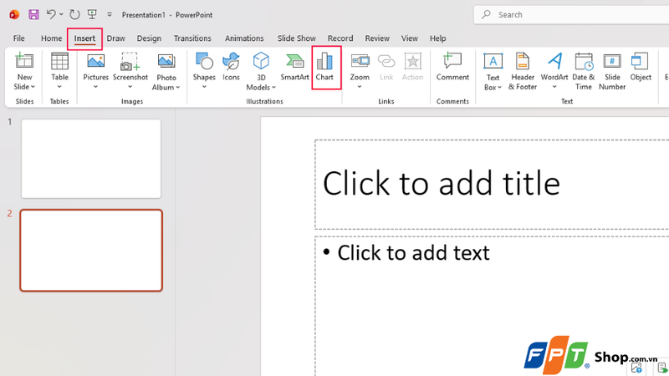Click the Link button
This screenshot has width=669, height=376.
pos(386,67)
